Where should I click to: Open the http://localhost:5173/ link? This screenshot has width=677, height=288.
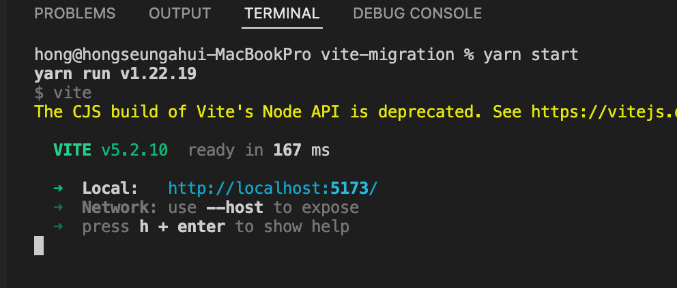[273, 188]
